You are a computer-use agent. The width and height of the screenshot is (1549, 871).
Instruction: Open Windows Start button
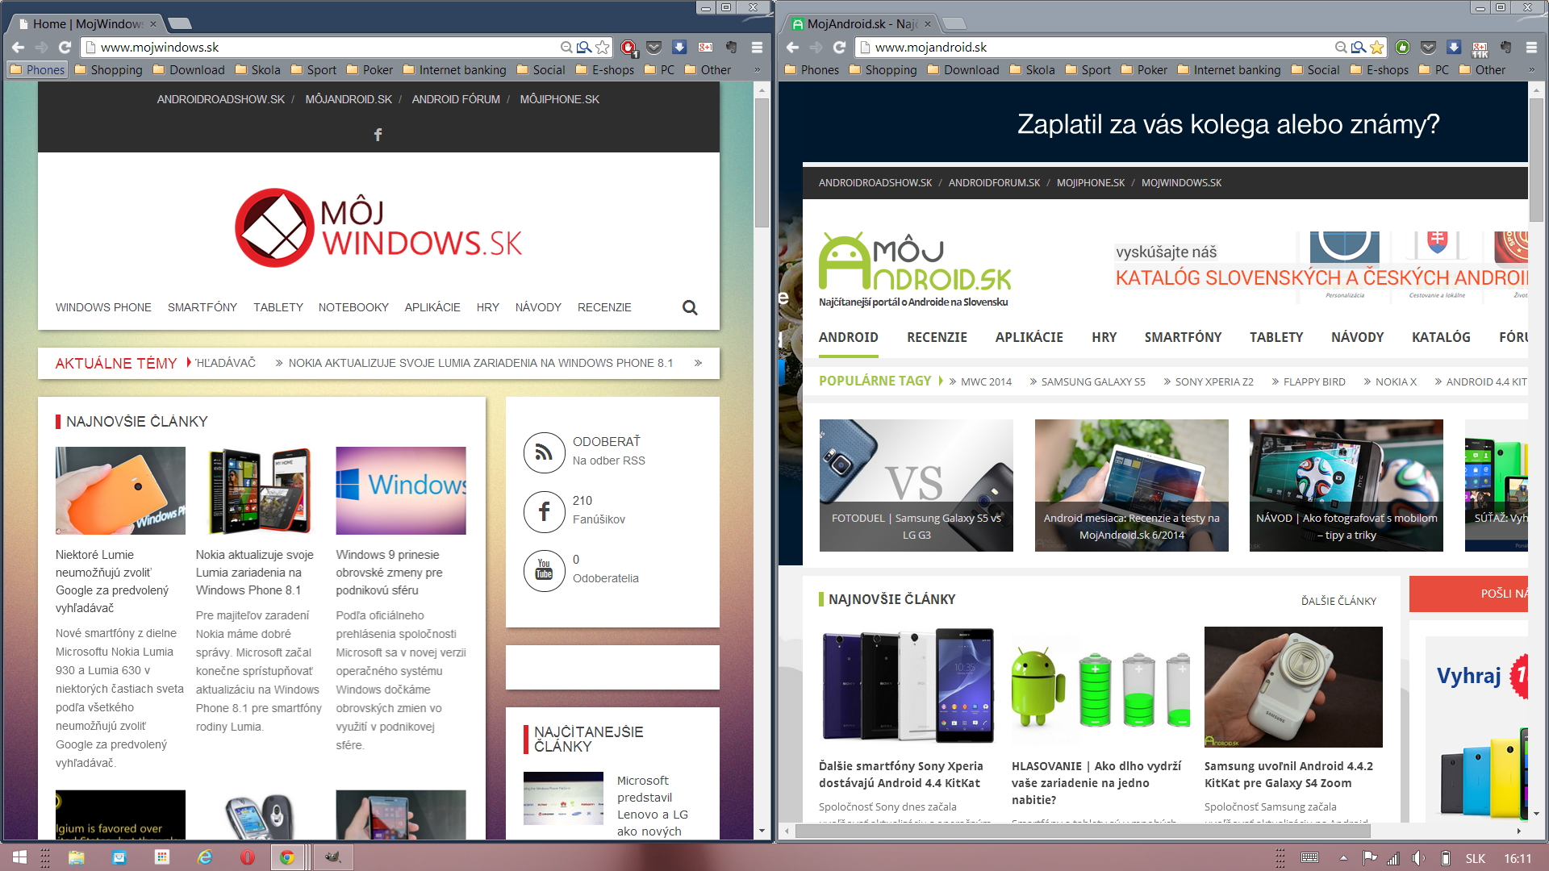[20, 857]
